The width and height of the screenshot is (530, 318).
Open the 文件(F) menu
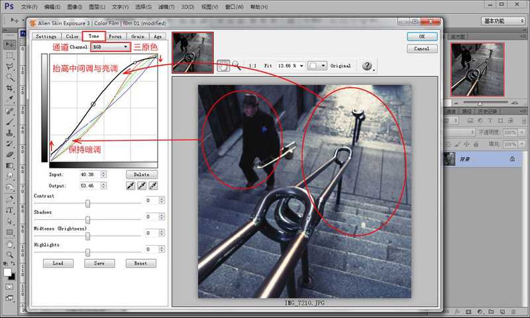pyautogui.click(x=29, y=7)
